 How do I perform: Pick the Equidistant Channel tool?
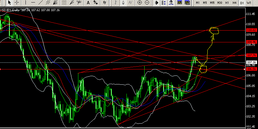click(x=48, y=3)
